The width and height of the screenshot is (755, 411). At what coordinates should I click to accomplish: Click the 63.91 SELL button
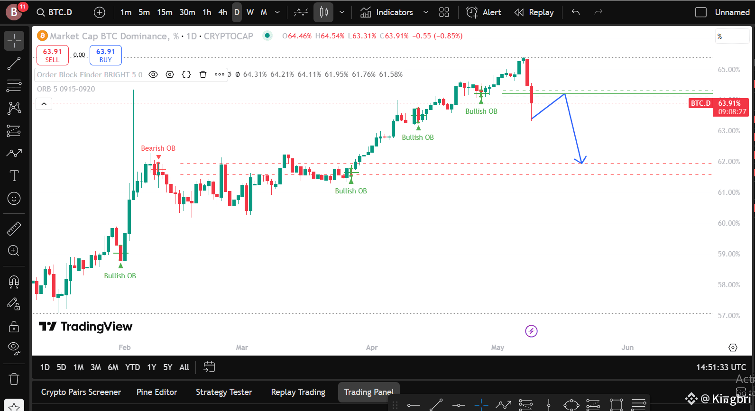pos(53,55)
